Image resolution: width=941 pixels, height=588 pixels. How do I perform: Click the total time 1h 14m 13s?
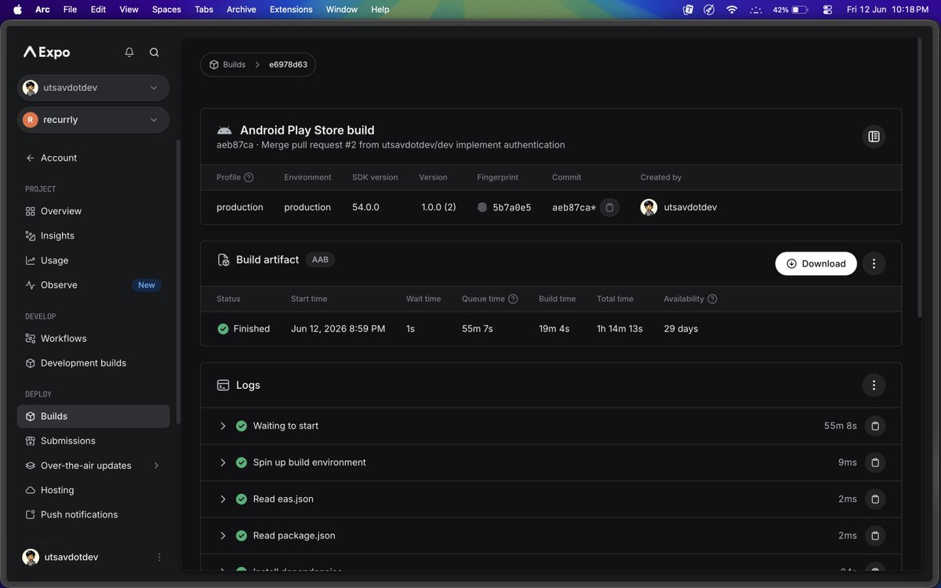tap(619, 328)
